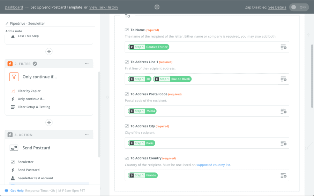Click Seeuletter icon next to To Address Postal Code

127,94
